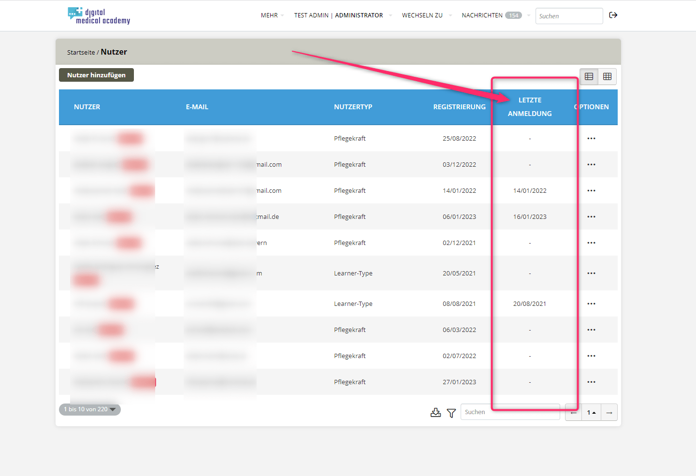Go to Startseite breadcrumb link
The image size is (696, 476).
pos(81,52)
